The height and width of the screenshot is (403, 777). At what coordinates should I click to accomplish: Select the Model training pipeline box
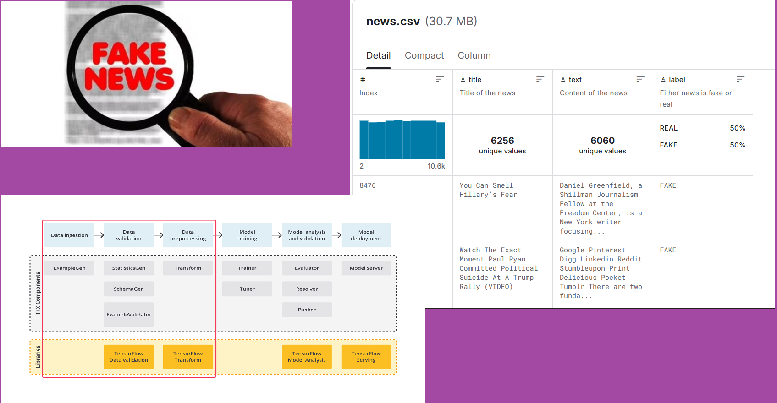247,235
